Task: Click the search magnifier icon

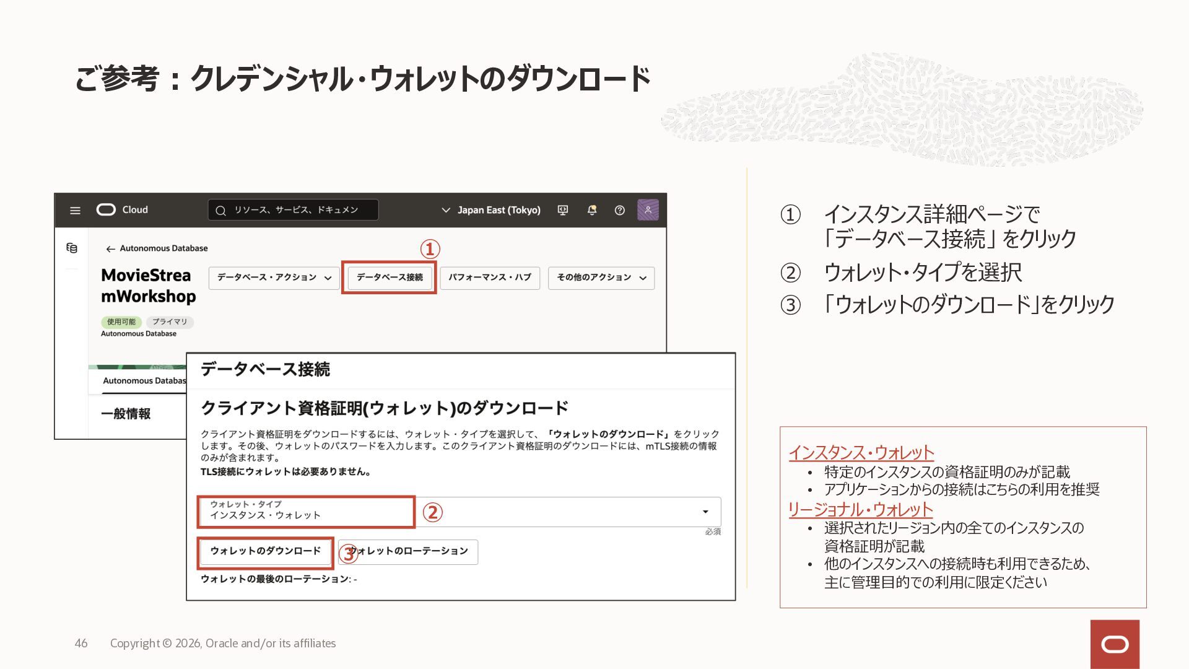Action: click(220, 211)
